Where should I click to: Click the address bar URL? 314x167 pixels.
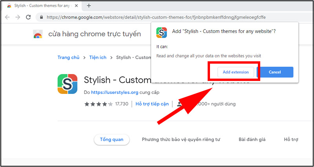(x=156, y=17)
